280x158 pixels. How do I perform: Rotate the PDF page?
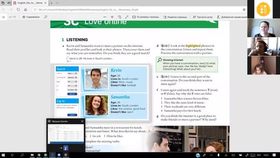pos(119,17)
